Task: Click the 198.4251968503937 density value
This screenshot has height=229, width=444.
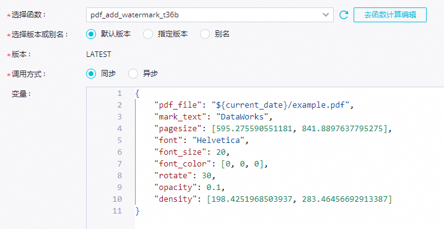Action: pyautogui.click(x=252, y=199)
